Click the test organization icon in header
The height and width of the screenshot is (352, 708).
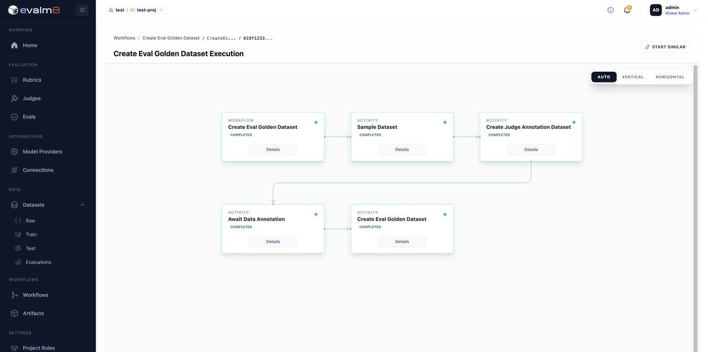pos(111,10)
